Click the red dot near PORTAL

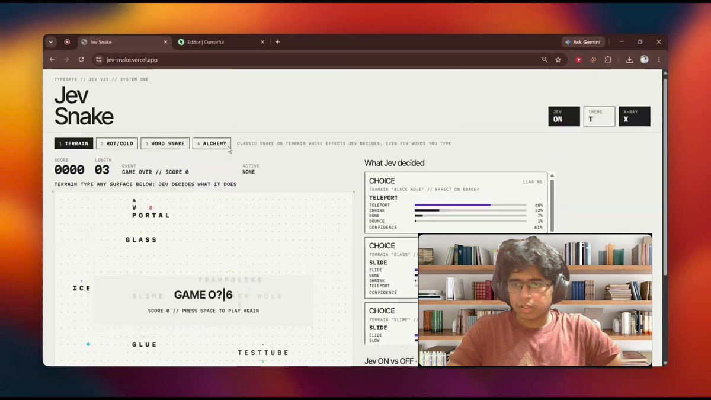(x=150, y=208)
